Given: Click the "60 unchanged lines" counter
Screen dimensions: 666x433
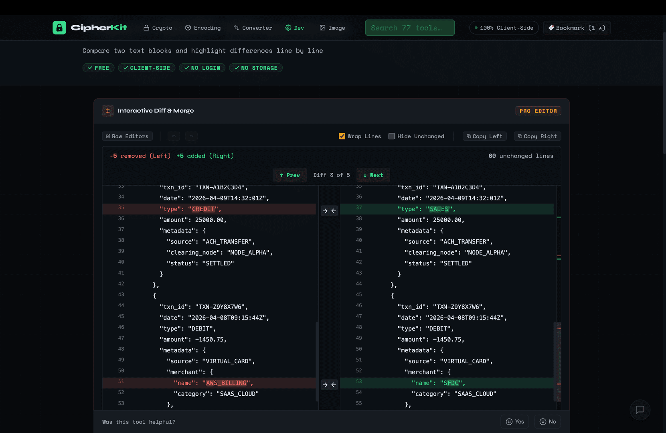Looking at the screenshot, I should coord(521,156).
